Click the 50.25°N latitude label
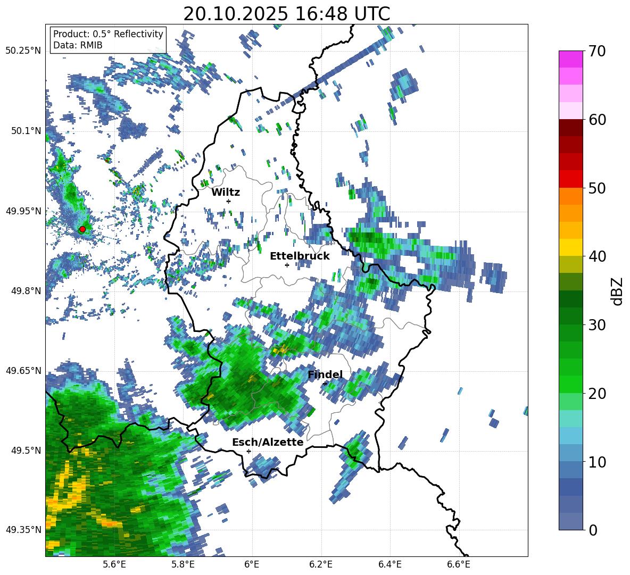This screenshot has height=575, width=630. click(x=23, y=51)
